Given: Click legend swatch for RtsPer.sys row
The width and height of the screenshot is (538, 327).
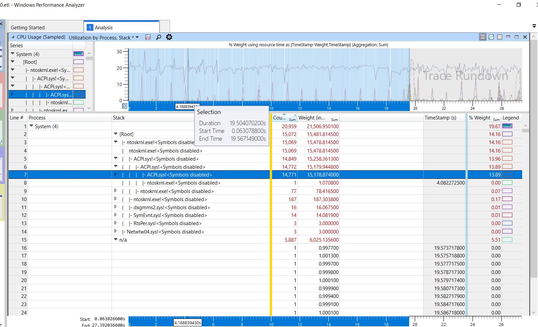Looking at the screenshot, I should (507, 223).
